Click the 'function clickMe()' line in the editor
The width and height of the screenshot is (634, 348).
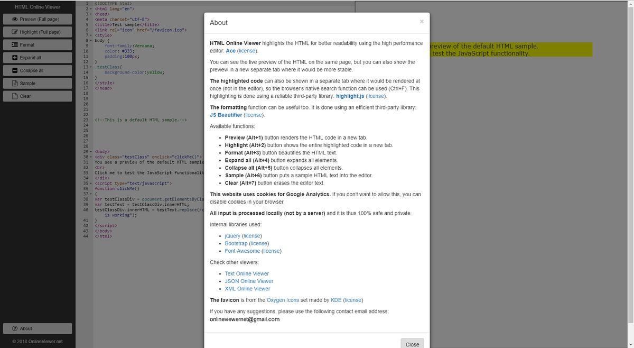(x=117, y=188)
